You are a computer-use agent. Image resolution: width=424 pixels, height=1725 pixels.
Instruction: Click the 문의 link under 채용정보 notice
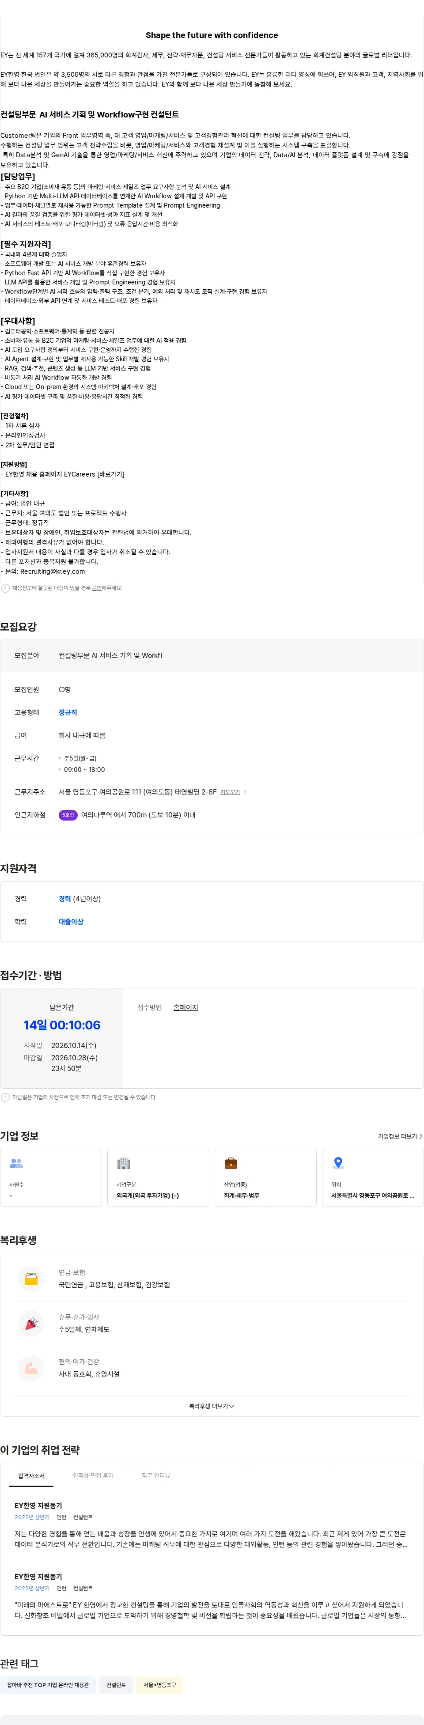pos(96,588)
